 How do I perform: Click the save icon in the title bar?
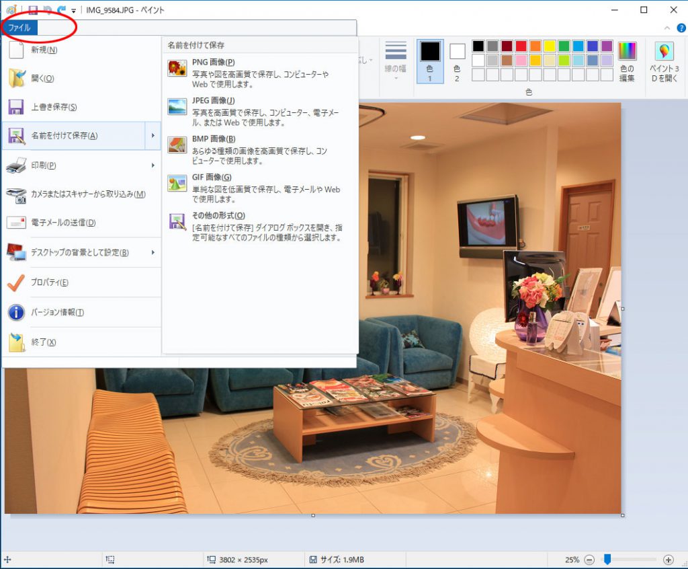point(33,9)
